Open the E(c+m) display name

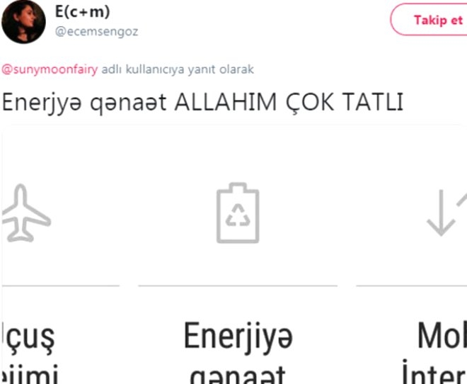[83, 11]
